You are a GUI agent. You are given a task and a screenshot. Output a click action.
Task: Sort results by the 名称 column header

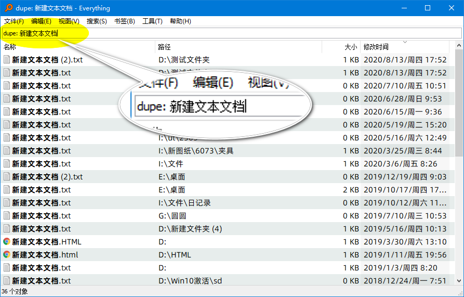pos(78,47)
